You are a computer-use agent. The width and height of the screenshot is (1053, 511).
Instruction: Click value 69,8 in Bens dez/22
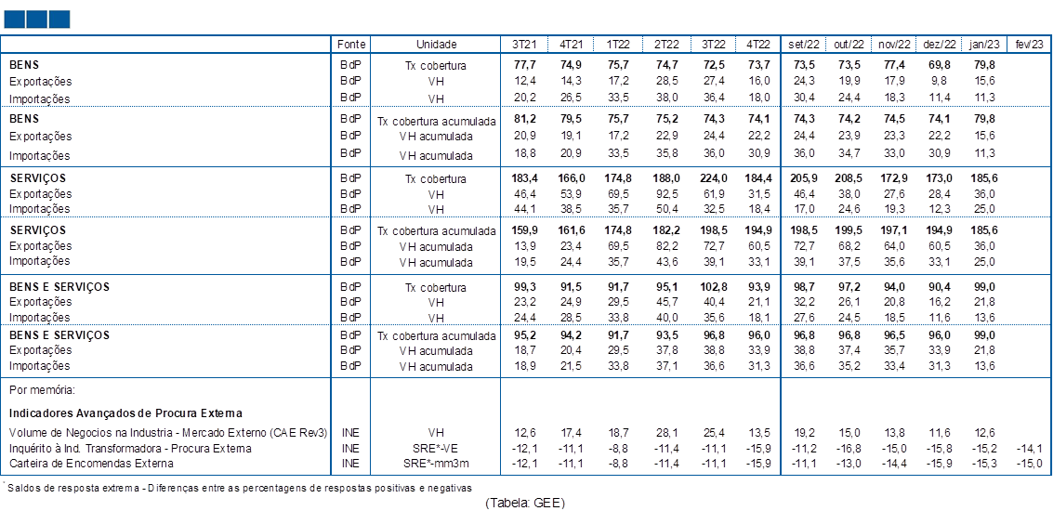tap(941, 65)
